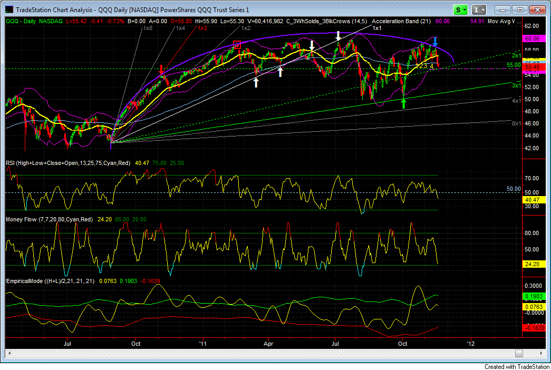The width and height of the screenshot is (551, 370).
Task: Click the magenta 60.06 price axis marker
Action: (x=534, y=38)
